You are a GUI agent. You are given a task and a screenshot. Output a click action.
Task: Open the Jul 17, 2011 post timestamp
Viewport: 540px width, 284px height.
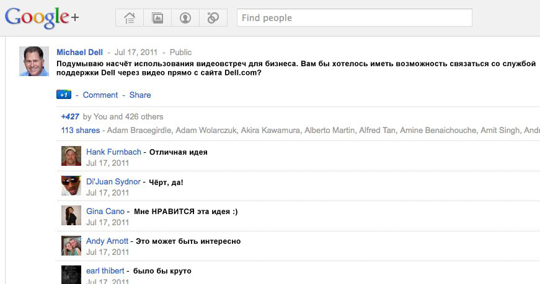click(x=136, y=52)
